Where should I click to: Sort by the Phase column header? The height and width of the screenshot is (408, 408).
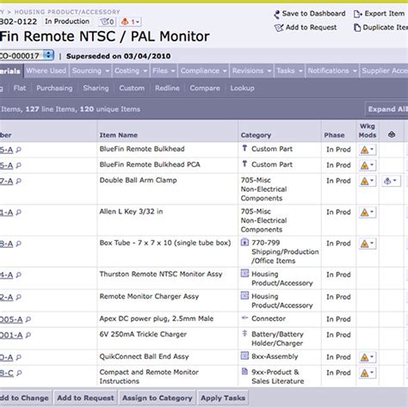click(334, 135)
